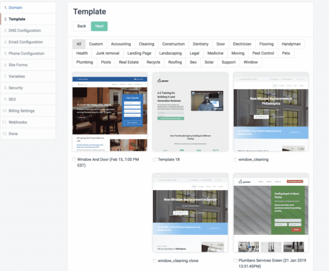Image resolution: width=329 pixels, height=271 pixels.
Task: Filter templates by Recycle
Action: coord(154,62)
